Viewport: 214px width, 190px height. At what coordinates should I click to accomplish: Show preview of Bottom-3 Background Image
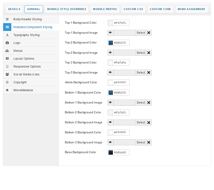click(110, 142)
